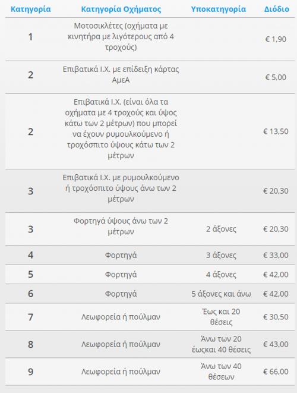Click the 5 άξονες και άνω cell
This screenshot has width=297, height=393.
click(x=221, y=294)
